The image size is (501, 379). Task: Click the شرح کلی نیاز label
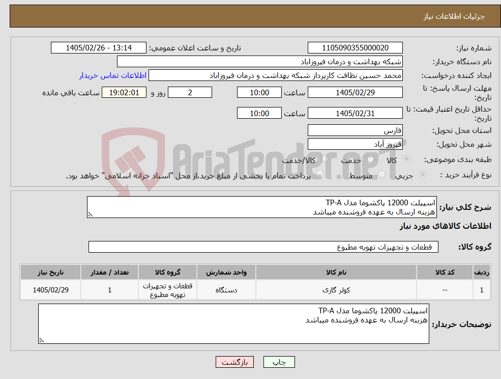465,207
